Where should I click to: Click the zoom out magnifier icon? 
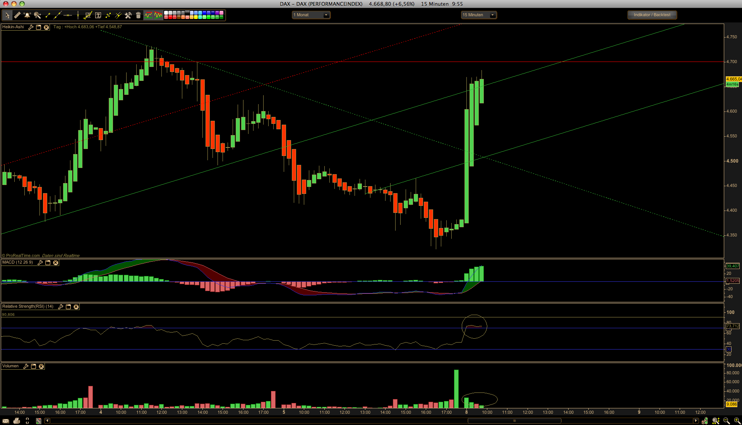pyautogui.click(x=727, y=421)
